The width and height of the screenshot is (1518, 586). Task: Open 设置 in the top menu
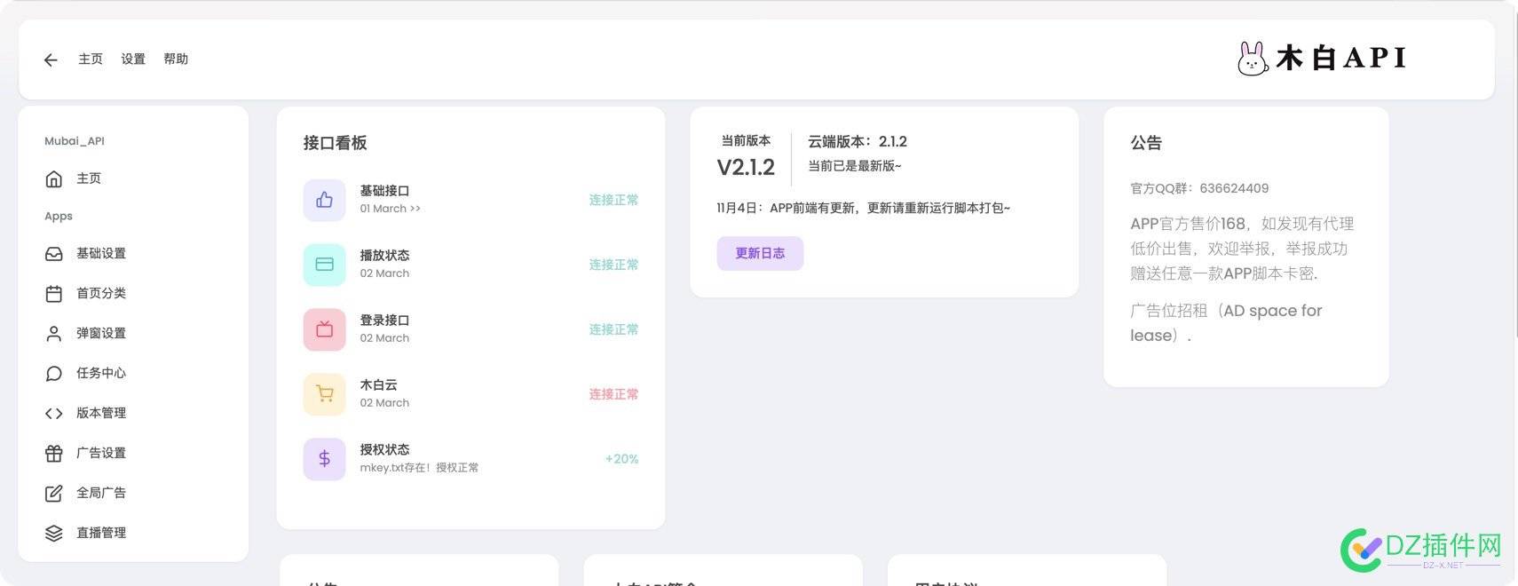tap(133, 59)
